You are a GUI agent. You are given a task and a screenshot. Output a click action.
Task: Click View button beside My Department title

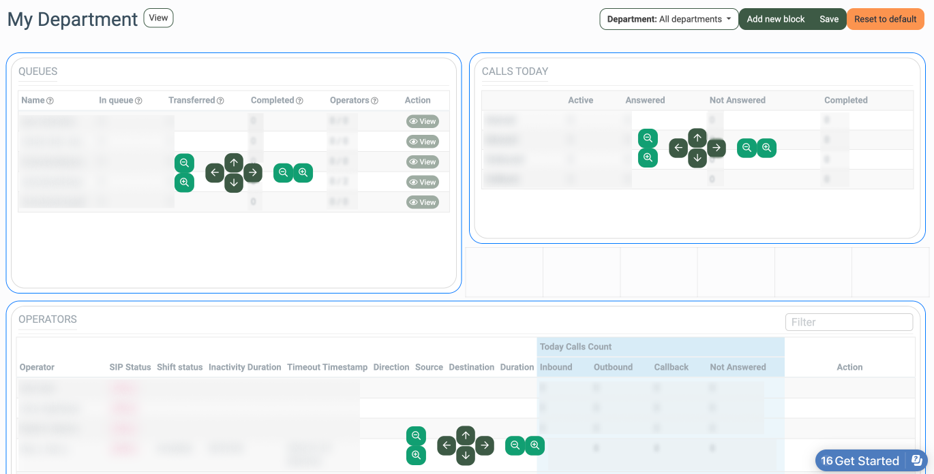158,18
